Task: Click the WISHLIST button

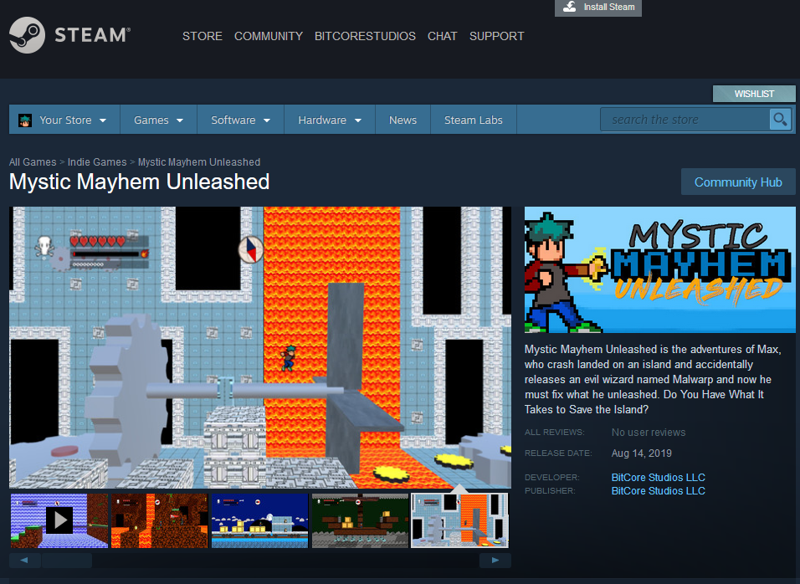Action: 753,93
